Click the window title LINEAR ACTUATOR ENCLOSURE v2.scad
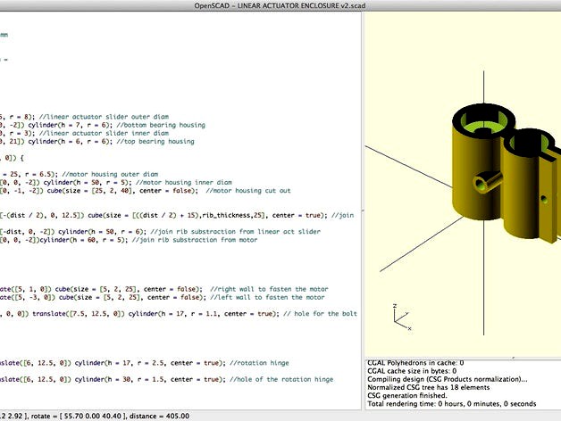The height and width of the screenshot is (421, 561). pyautogui.click(x=280, y=5)
